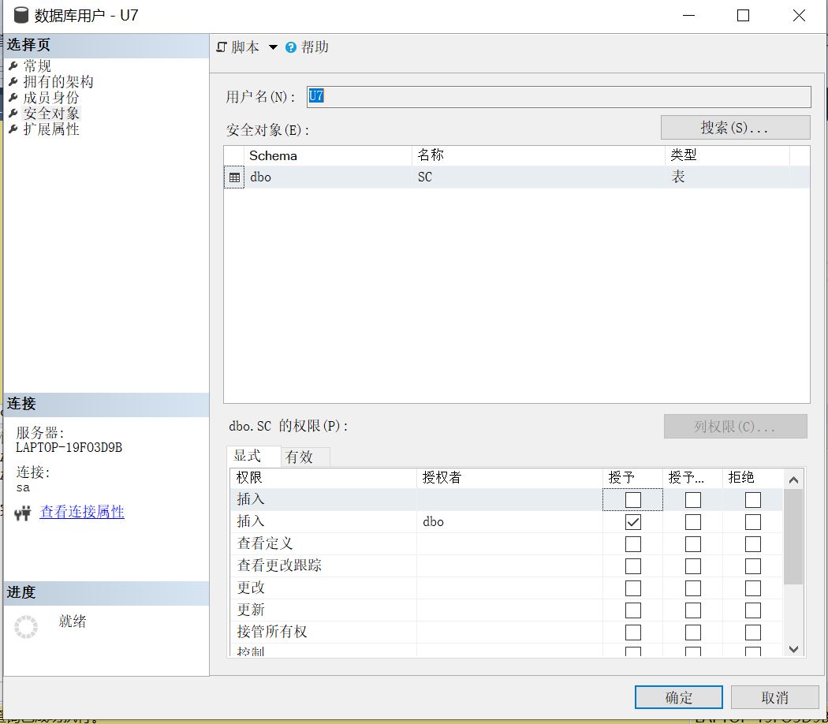
Task: Uncheck 授予 for the 插入 dbo row
Action: pos(632,521)
